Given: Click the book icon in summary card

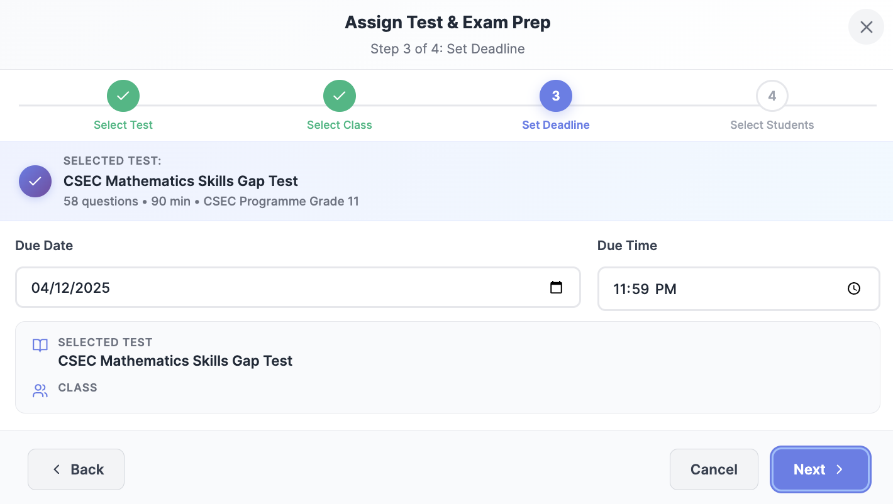Looking at the screenshot, I should [x=40, y=345].
